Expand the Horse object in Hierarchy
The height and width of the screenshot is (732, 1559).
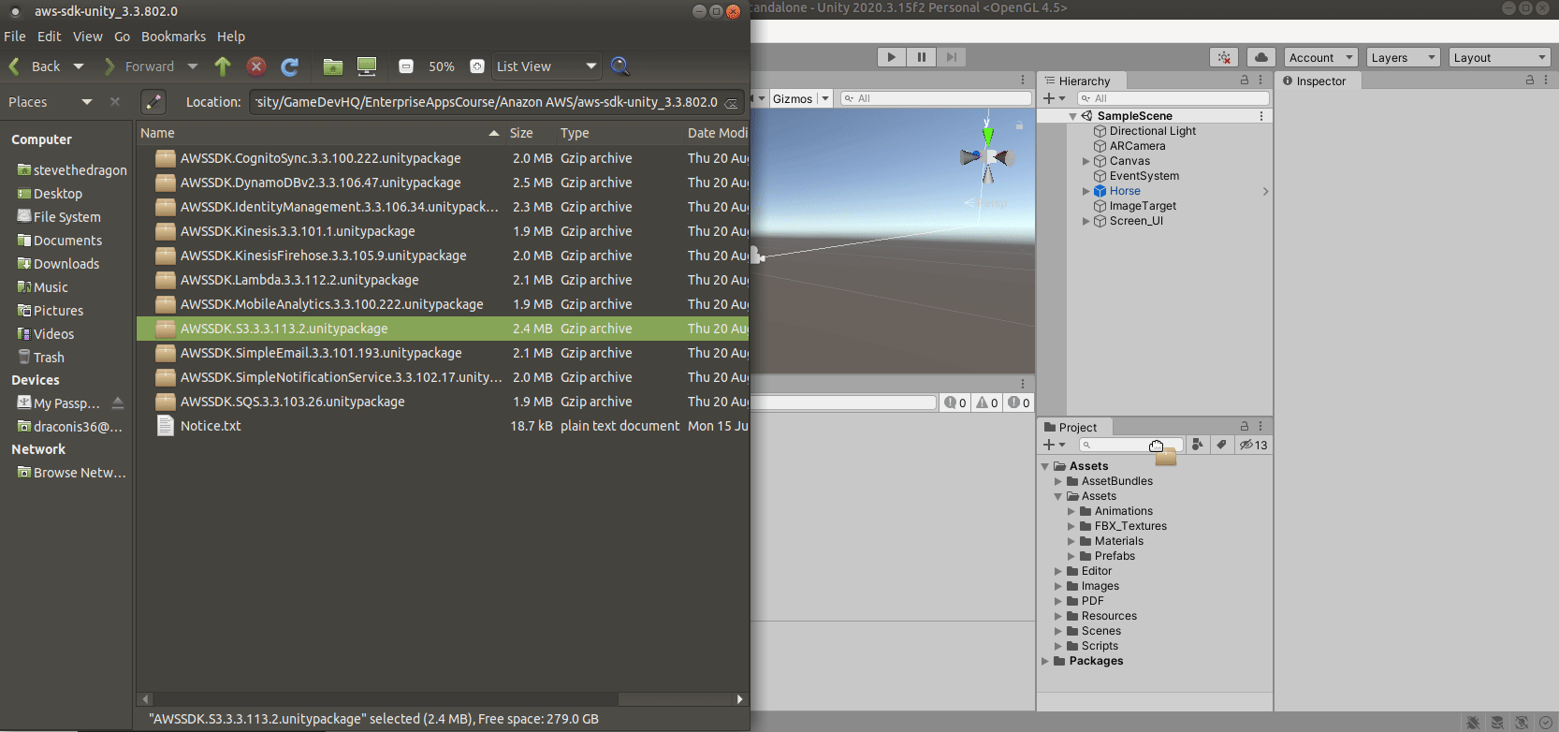(1086, 191)
